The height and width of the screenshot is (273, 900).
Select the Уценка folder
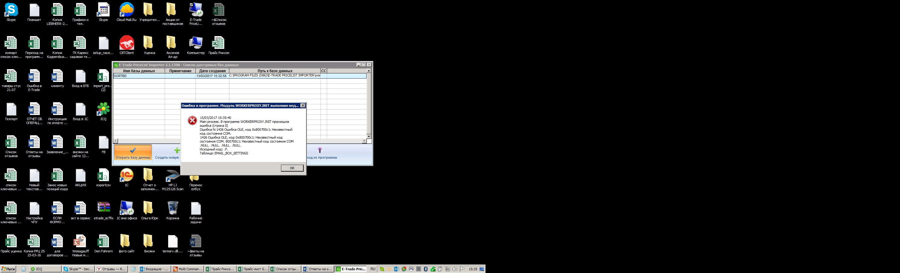(150, 45)
